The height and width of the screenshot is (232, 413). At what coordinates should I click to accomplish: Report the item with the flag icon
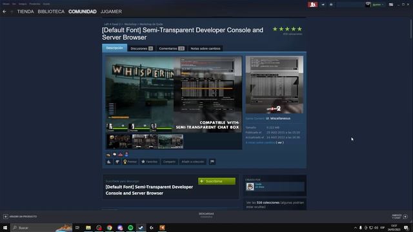click(x=212, y=162)
